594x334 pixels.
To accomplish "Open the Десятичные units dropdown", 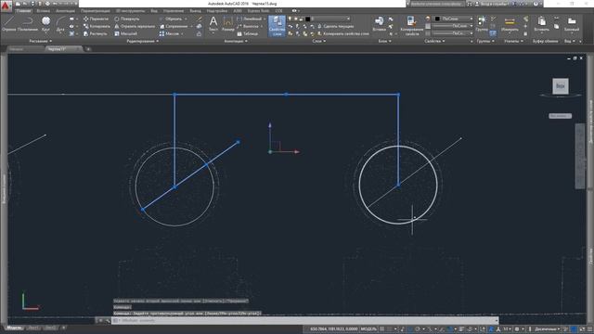I will point(547,329).
